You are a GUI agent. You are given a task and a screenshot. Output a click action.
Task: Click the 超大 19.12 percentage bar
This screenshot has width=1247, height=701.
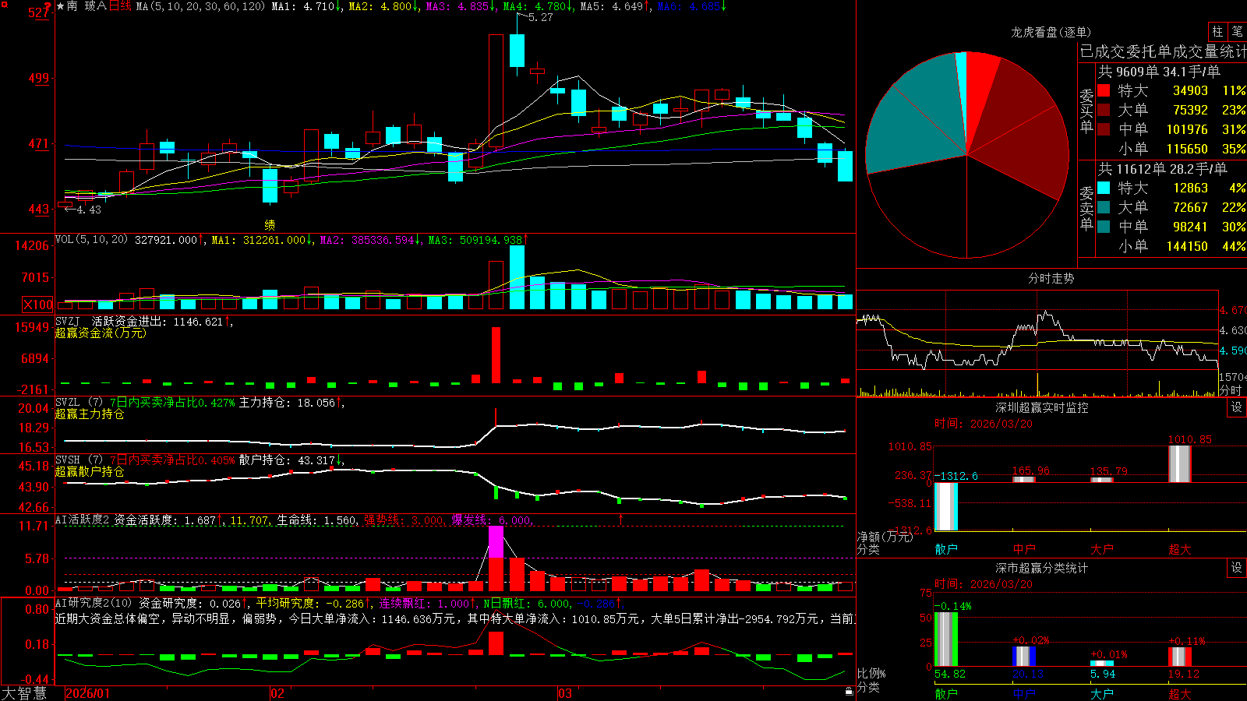click(x=1180, y=657)
